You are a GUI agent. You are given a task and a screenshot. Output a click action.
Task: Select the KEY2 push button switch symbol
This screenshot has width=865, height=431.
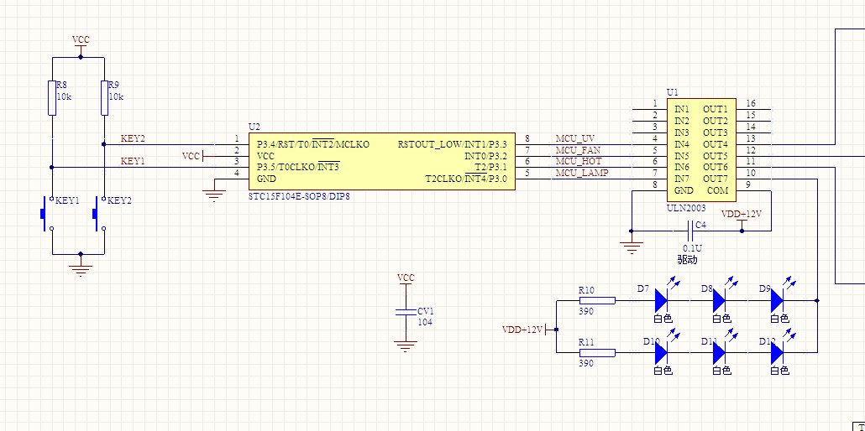97,214
